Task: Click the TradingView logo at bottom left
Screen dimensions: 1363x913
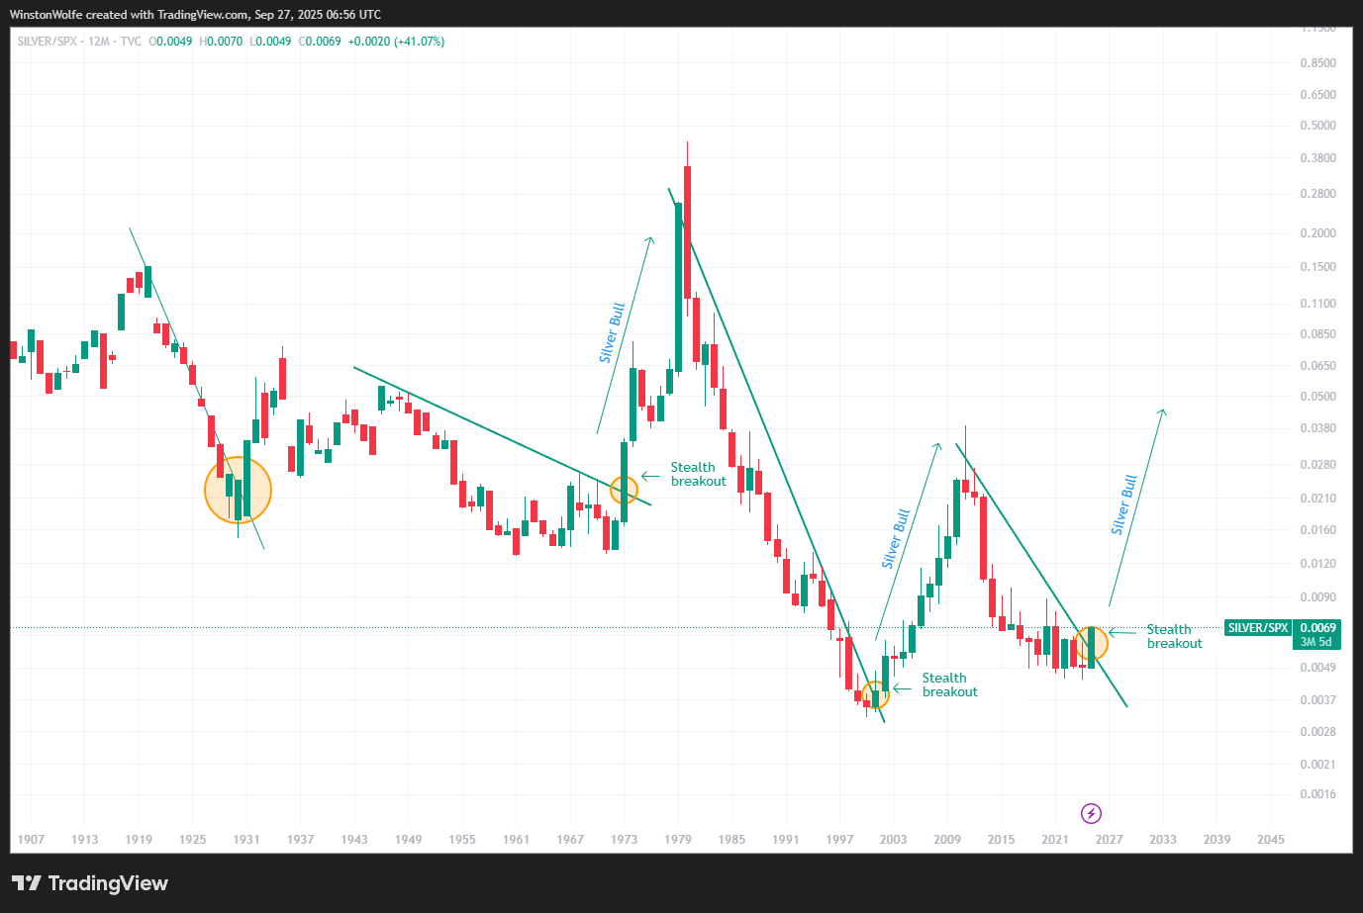Action: pos(90,883)
